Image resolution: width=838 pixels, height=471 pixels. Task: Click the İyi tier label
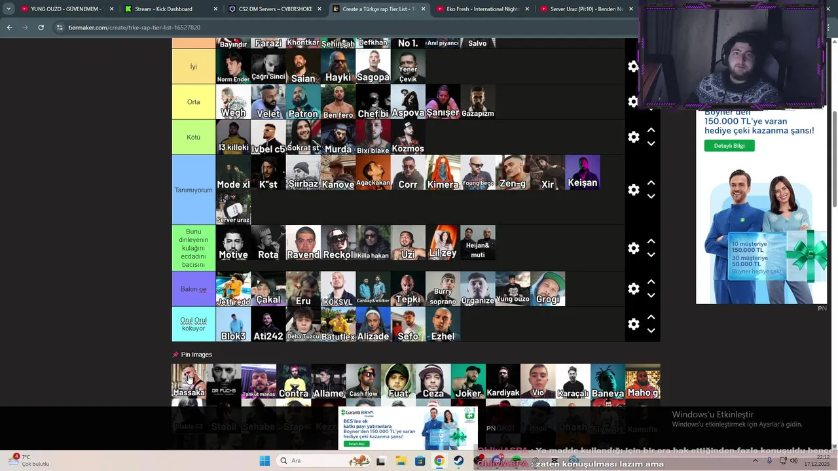pos(193,67)
